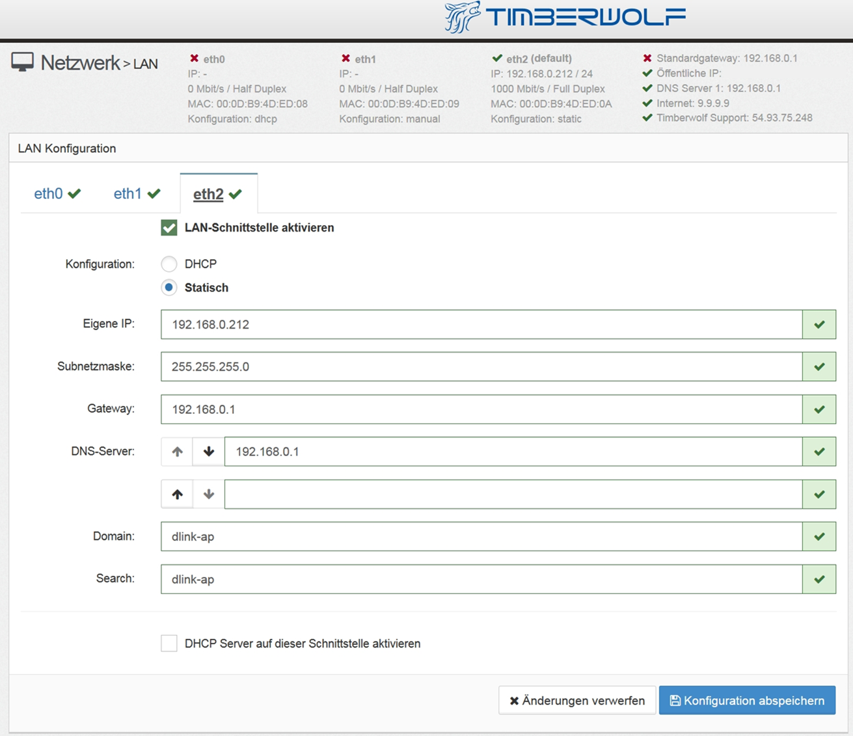Screen dimensions: 853x736
Task: Click the MAC: 00:0D:B9:4D:ED:08 text
Action: [x=248, y=103]
